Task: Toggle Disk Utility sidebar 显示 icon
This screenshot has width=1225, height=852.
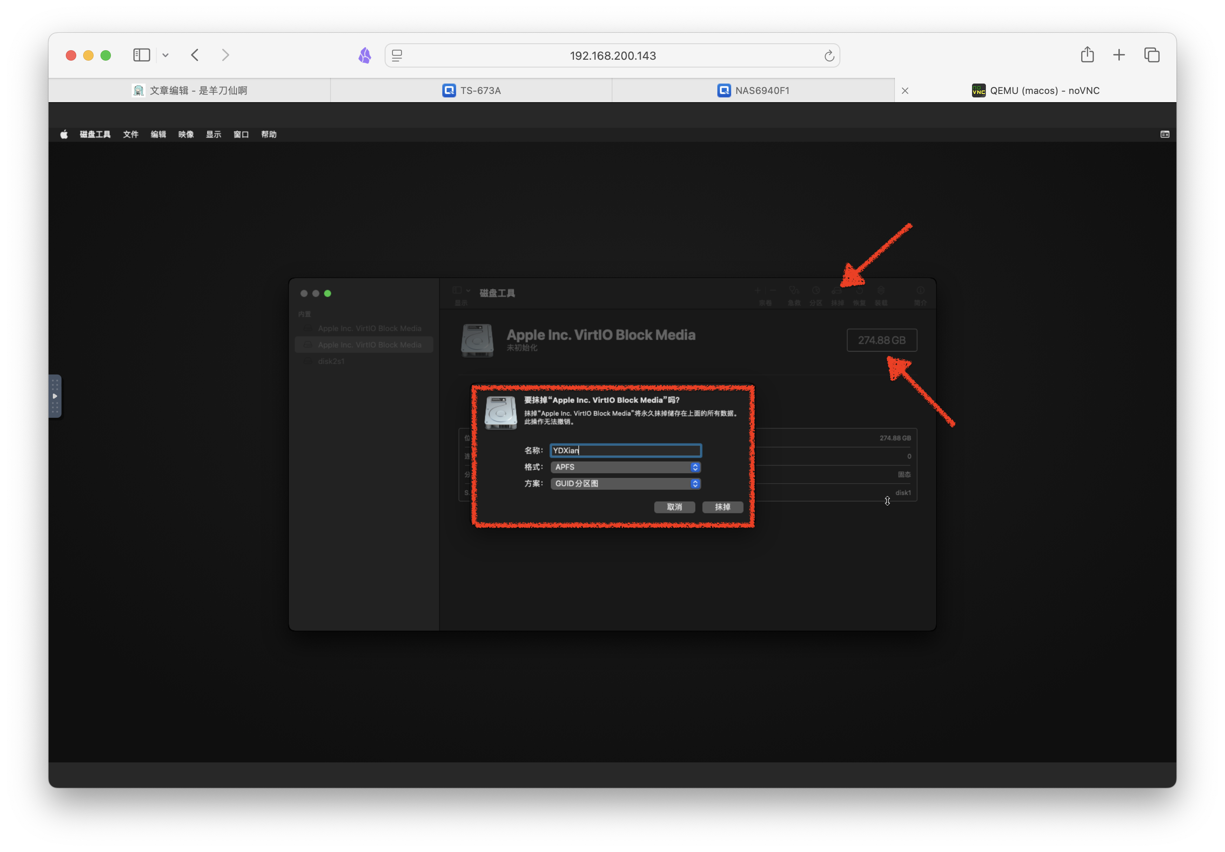Action: [x=457, y=290]
